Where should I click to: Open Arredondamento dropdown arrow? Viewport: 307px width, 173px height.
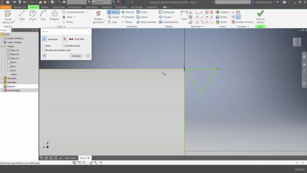(x=87, y=12)
